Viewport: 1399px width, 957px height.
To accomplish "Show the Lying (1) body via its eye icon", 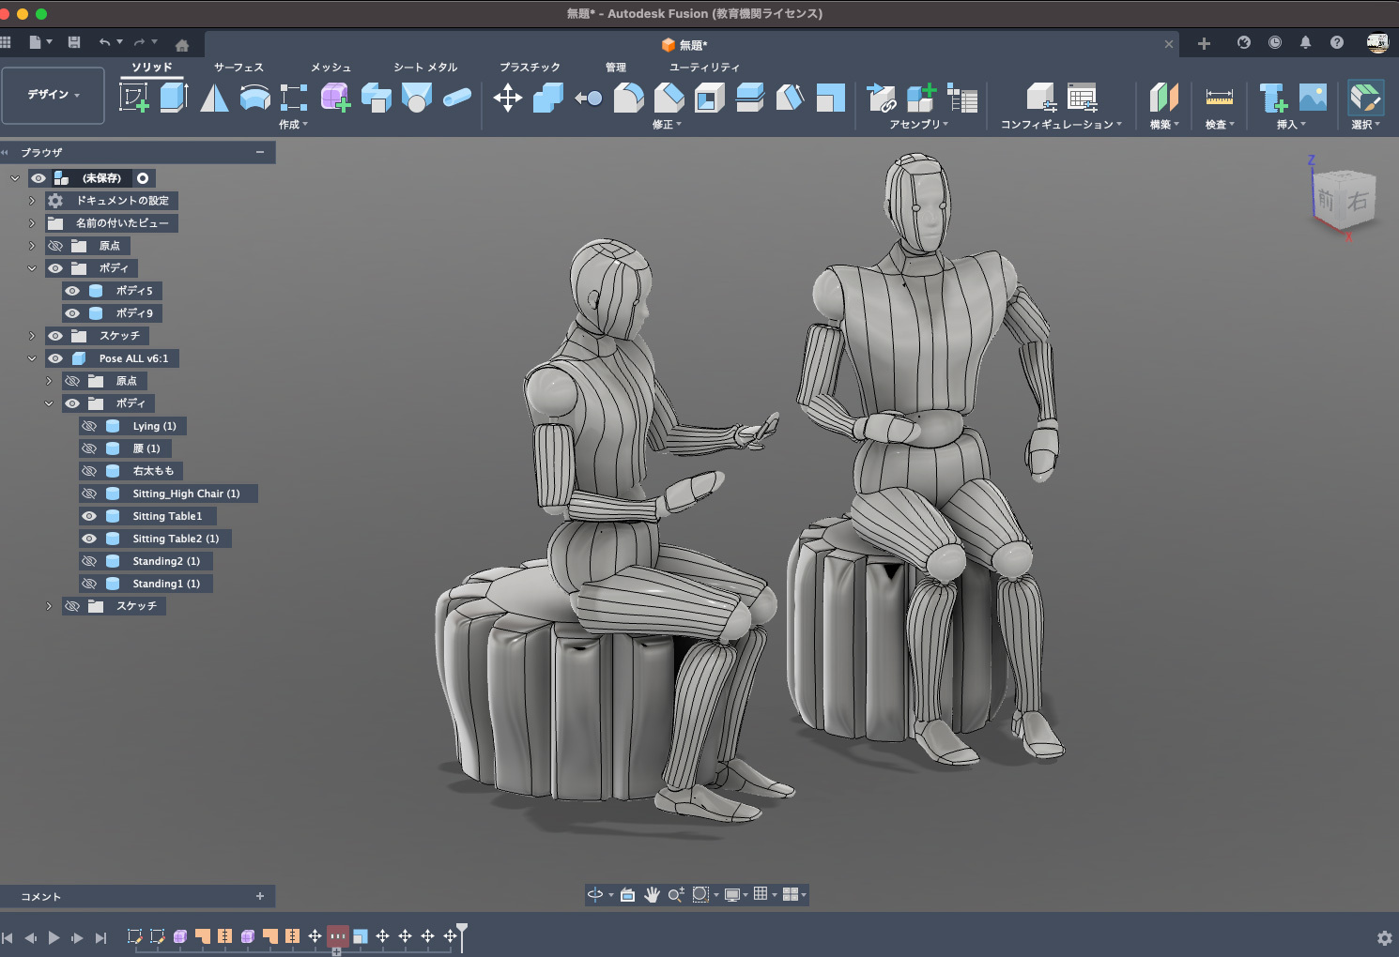I will pos(89,426).
